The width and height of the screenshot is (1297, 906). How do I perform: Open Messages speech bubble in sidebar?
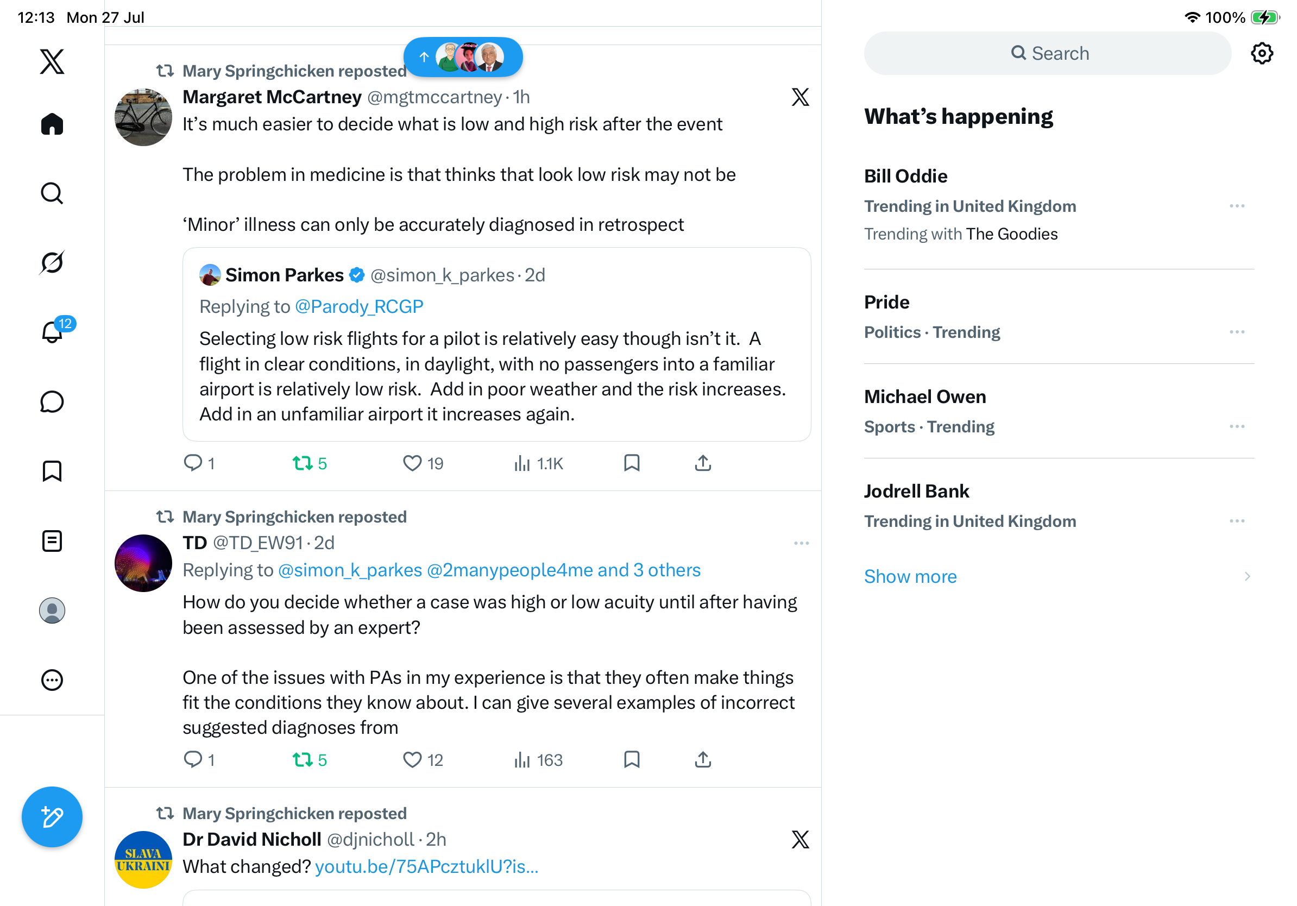[x=52, y=401]
